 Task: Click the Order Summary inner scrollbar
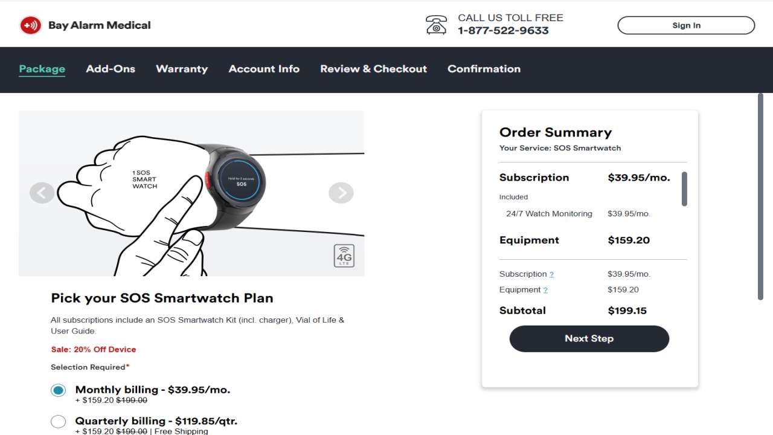(684, 188)
